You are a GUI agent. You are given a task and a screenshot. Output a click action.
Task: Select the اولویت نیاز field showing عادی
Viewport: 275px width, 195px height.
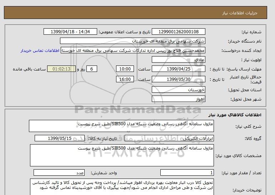tap(183, 60)
